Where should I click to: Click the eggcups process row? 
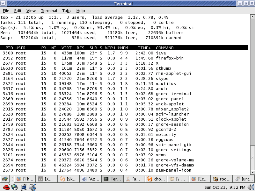(124, 140)
